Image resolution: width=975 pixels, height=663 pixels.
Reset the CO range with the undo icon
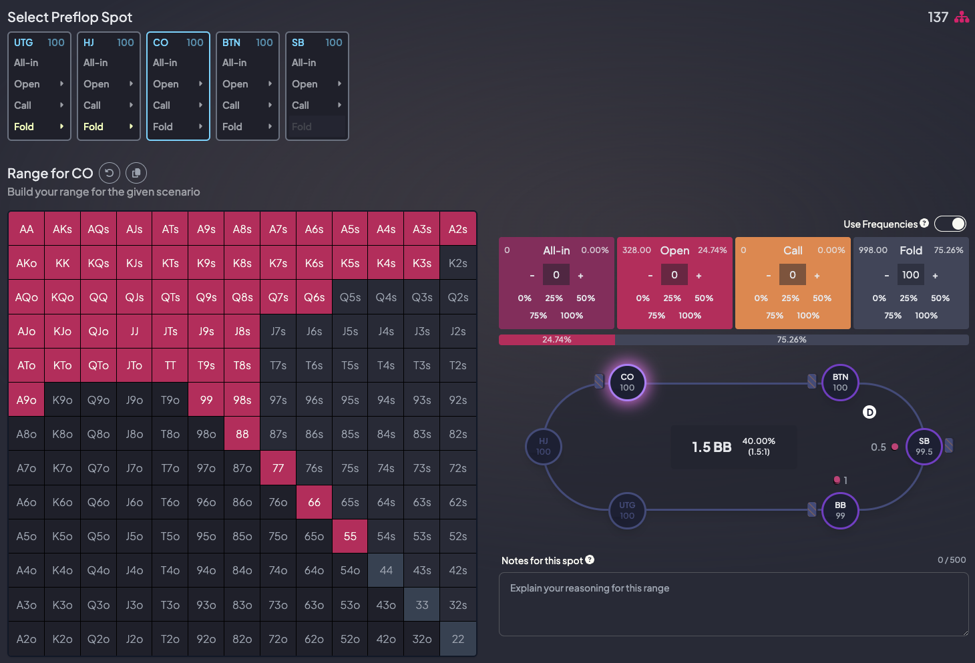(x=110, y=173)
